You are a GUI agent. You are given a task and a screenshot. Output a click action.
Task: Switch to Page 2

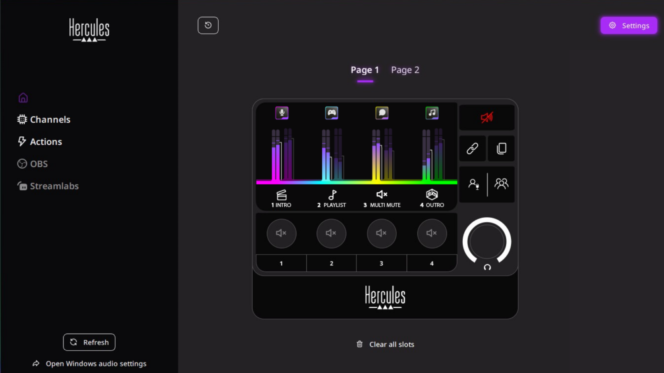pyautogui.click(x=405, y=70)
